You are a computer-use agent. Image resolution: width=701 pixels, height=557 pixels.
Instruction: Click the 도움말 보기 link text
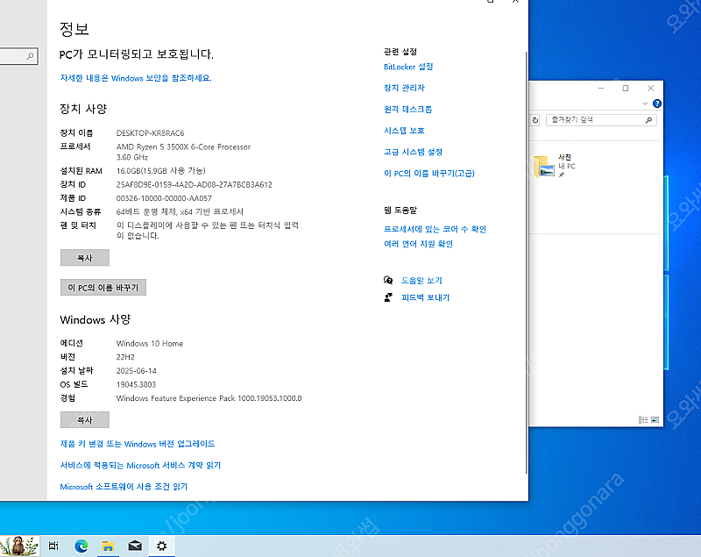pos(421,281)
